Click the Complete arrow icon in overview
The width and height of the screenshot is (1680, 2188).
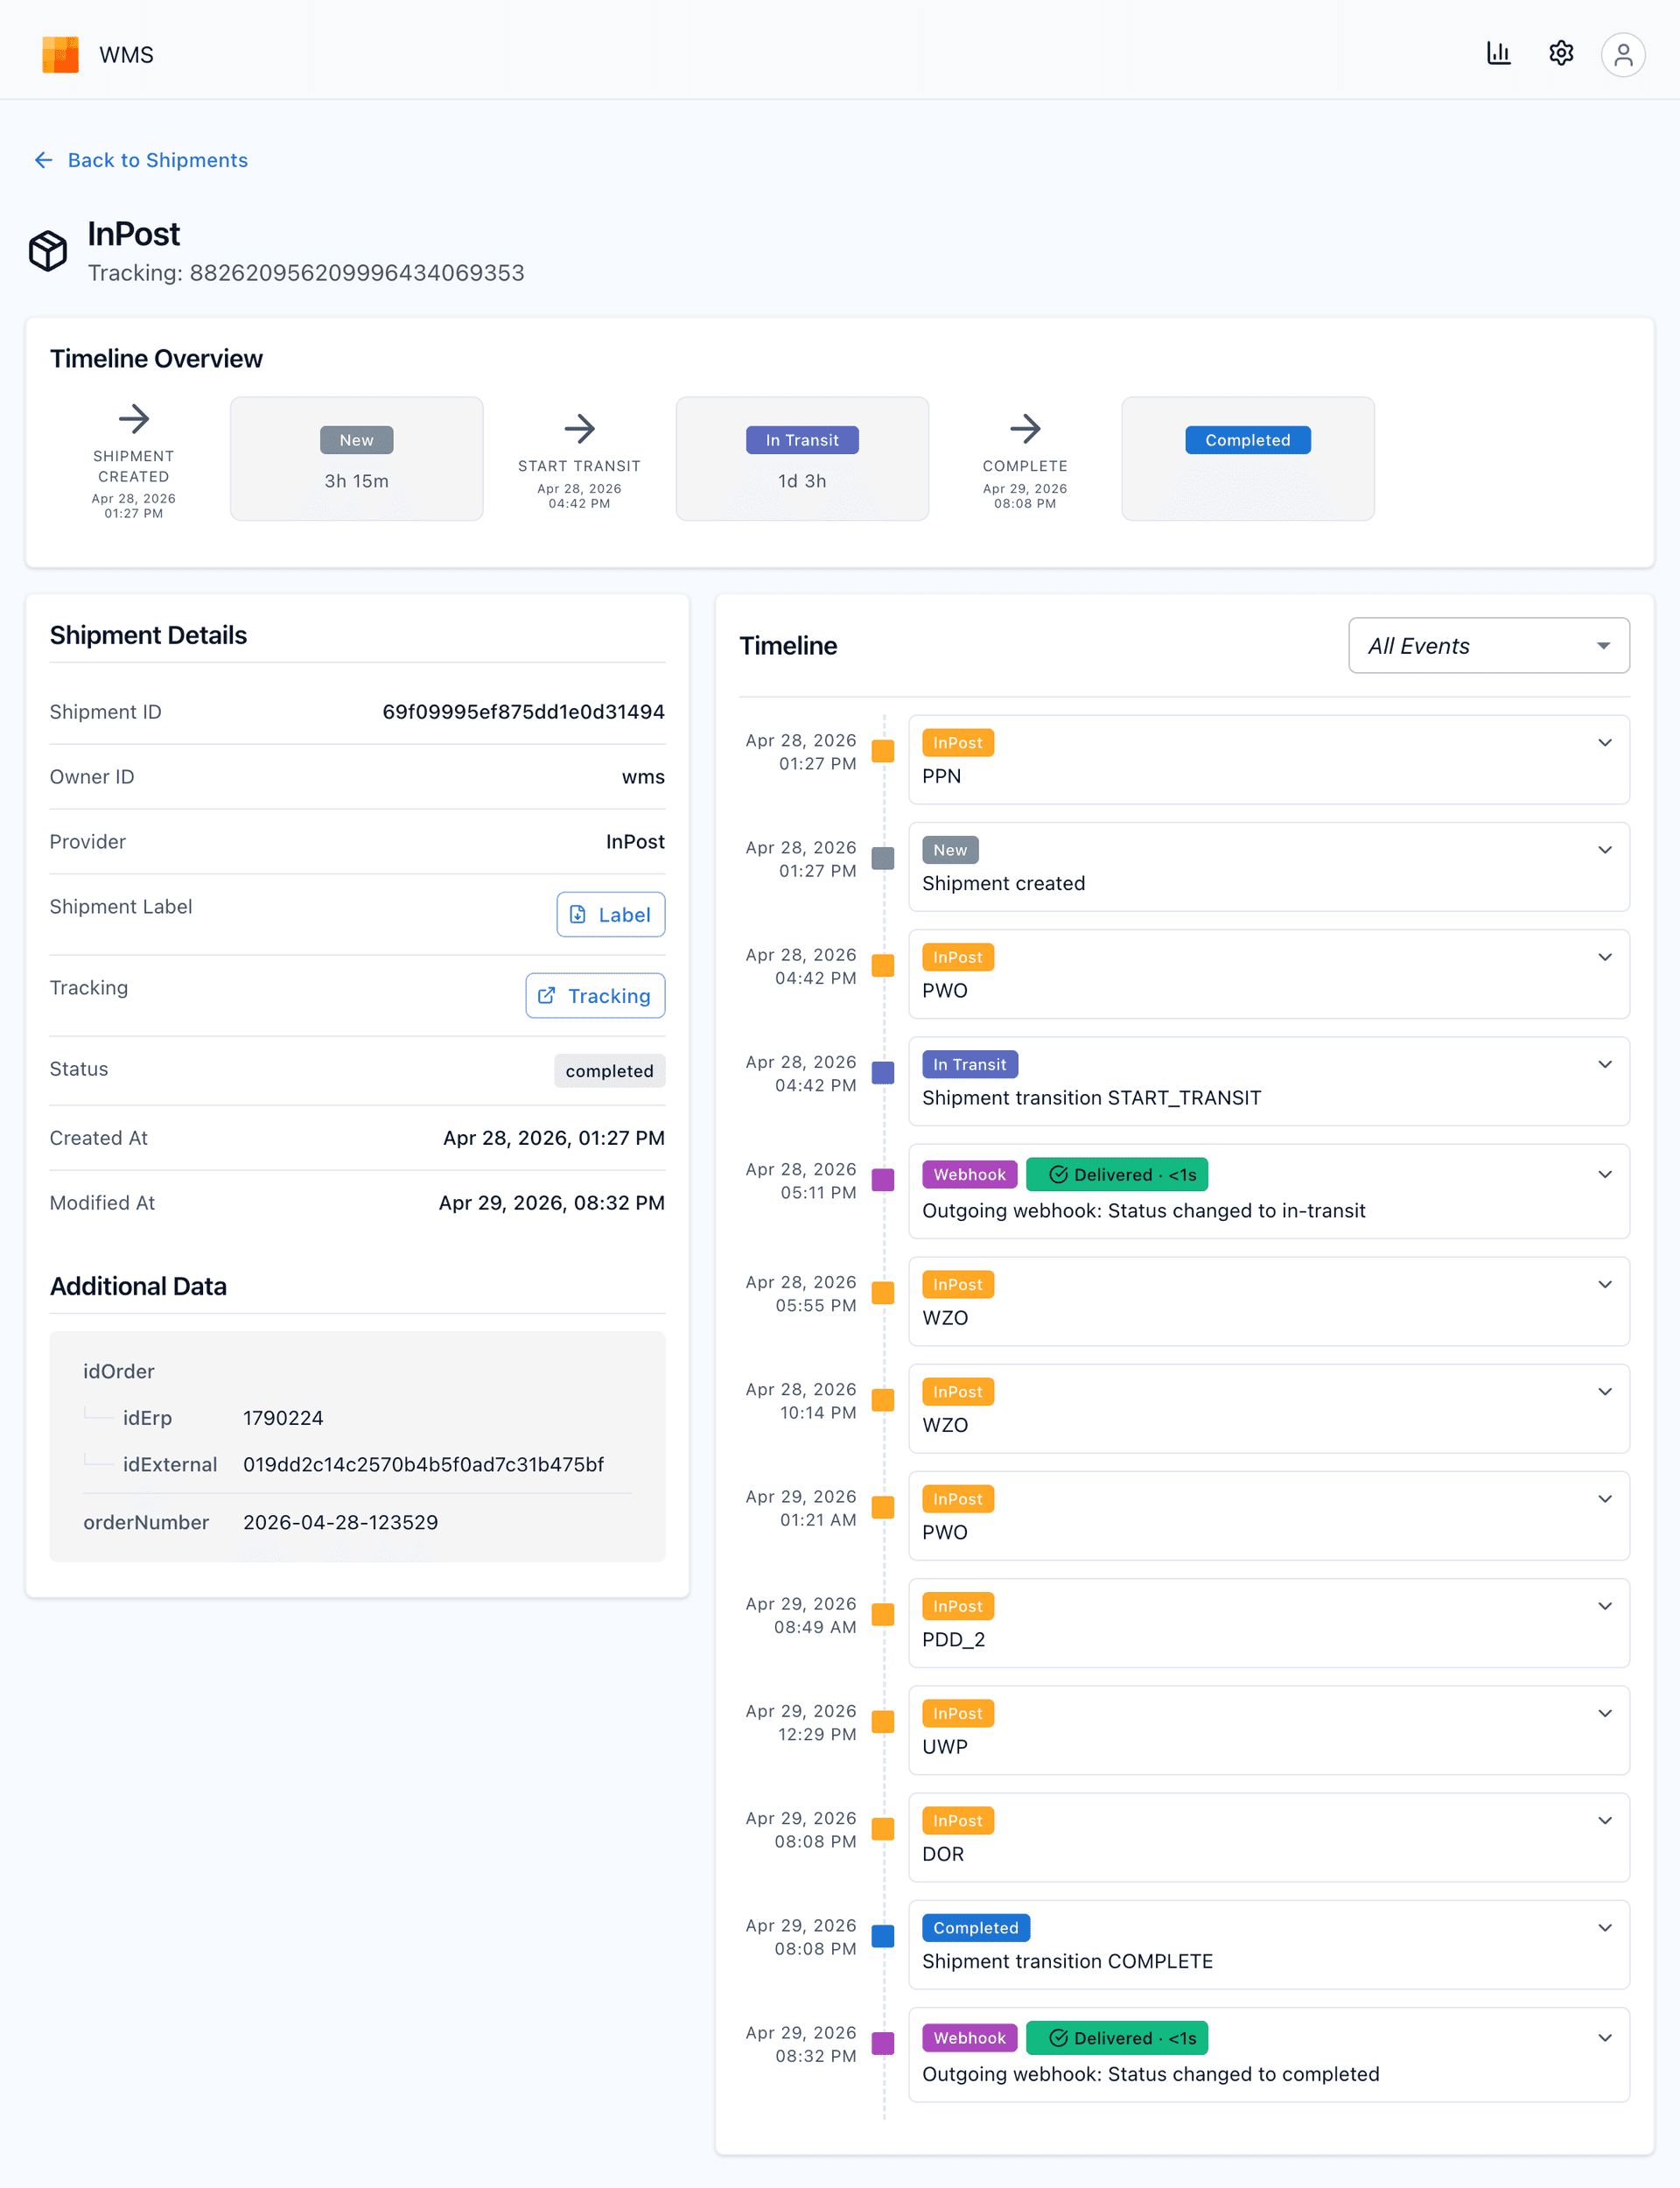pyautogui.click(x=1025, y=429)
